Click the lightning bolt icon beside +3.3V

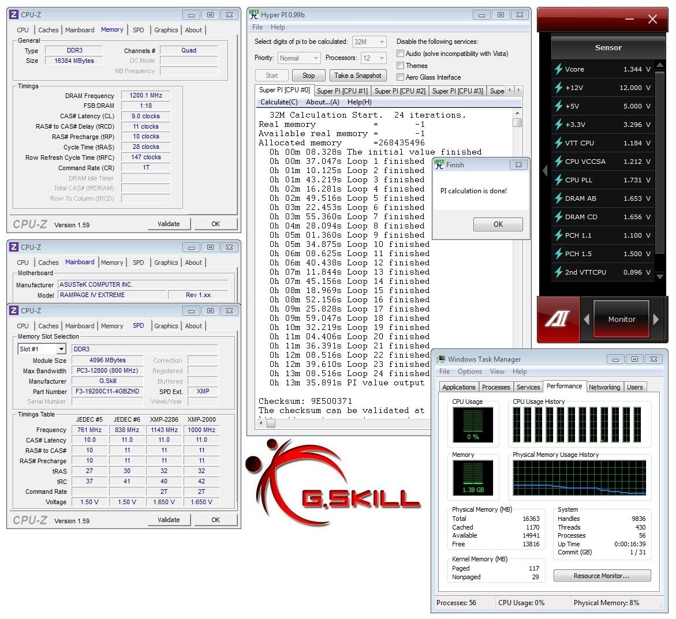click(x=559, y=125)
